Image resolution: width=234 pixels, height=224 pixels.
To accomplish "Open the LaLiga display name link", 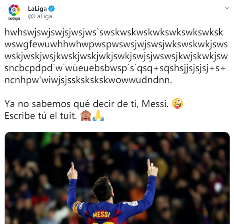I will 37,9.
